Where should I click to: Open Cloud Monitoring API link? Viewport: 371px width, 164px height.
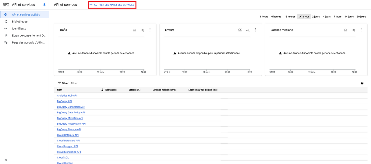[x=69, y=152]
